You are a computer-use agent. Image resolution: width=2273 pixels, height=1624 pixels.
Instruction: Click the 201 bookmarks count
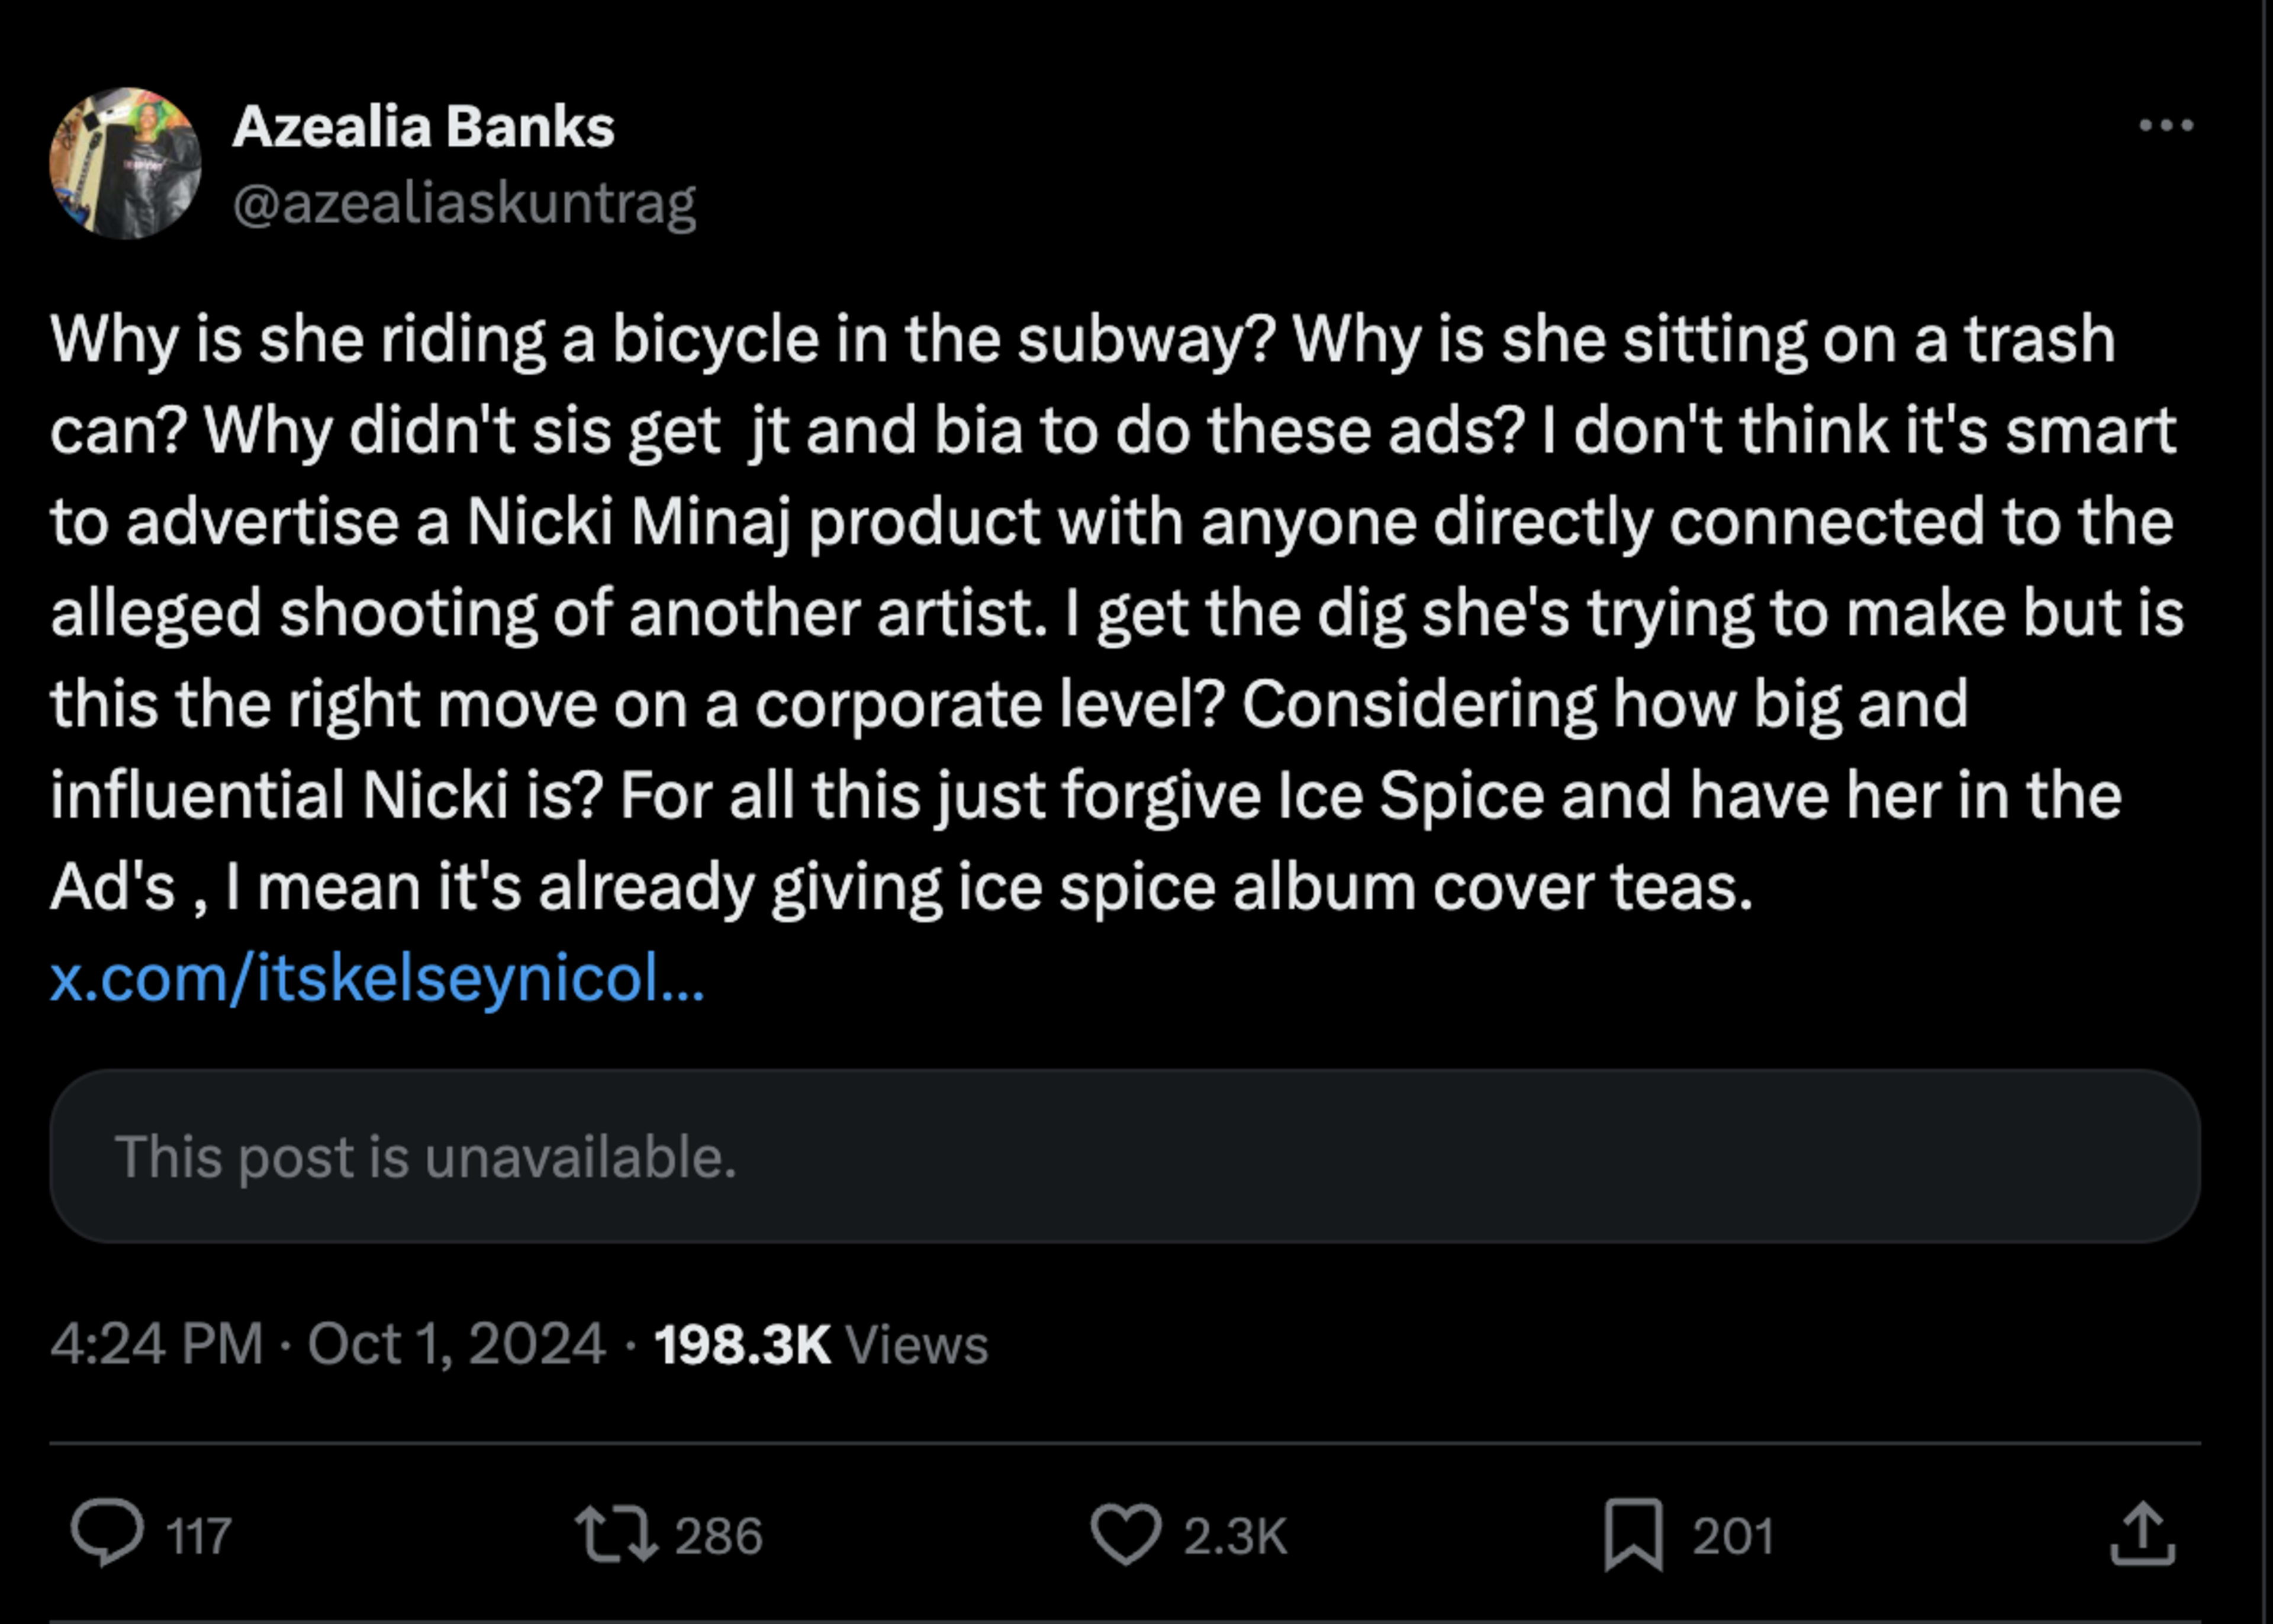(1733, 1536)
